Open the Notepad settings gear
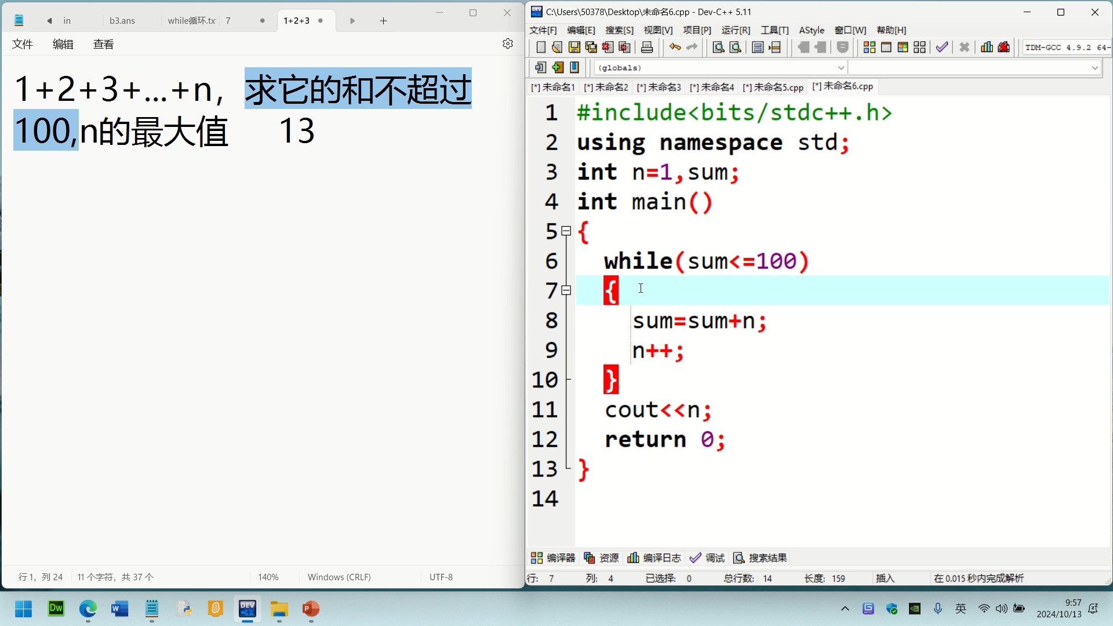Viewport: 1113px width, 626px height. (508, 44)
